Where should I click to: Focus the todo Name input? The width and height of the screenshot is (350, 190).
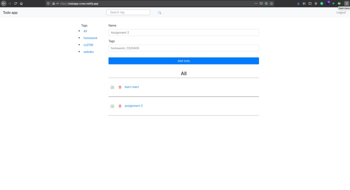pos(184,32)
